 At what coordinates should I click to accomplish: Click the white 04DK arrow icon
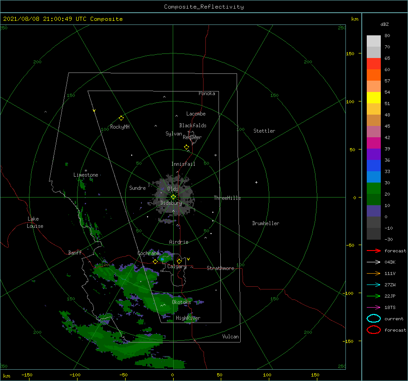(374, 262)
